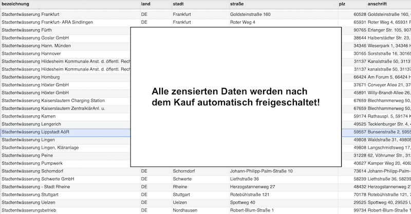
Task: Select the stadt column header
Action: pyautogui.click(x=178, y=4)
